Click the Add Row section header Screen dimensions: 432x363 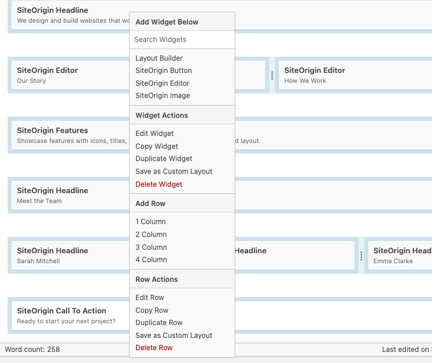point(182,203)
